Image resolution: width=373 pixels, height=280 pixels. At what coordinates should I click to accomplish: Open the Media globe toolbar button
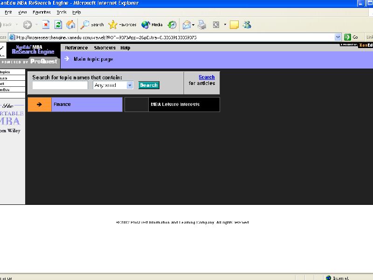[x=152, y=25]
